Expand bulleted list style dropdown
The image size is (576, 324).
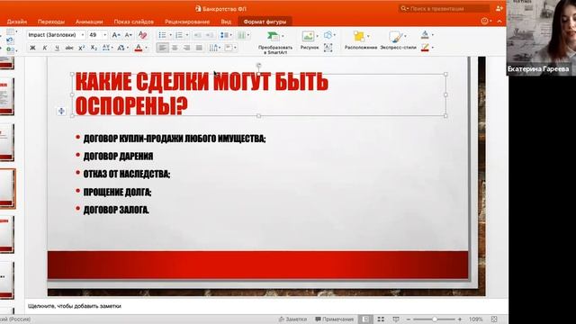pos(170,35)
